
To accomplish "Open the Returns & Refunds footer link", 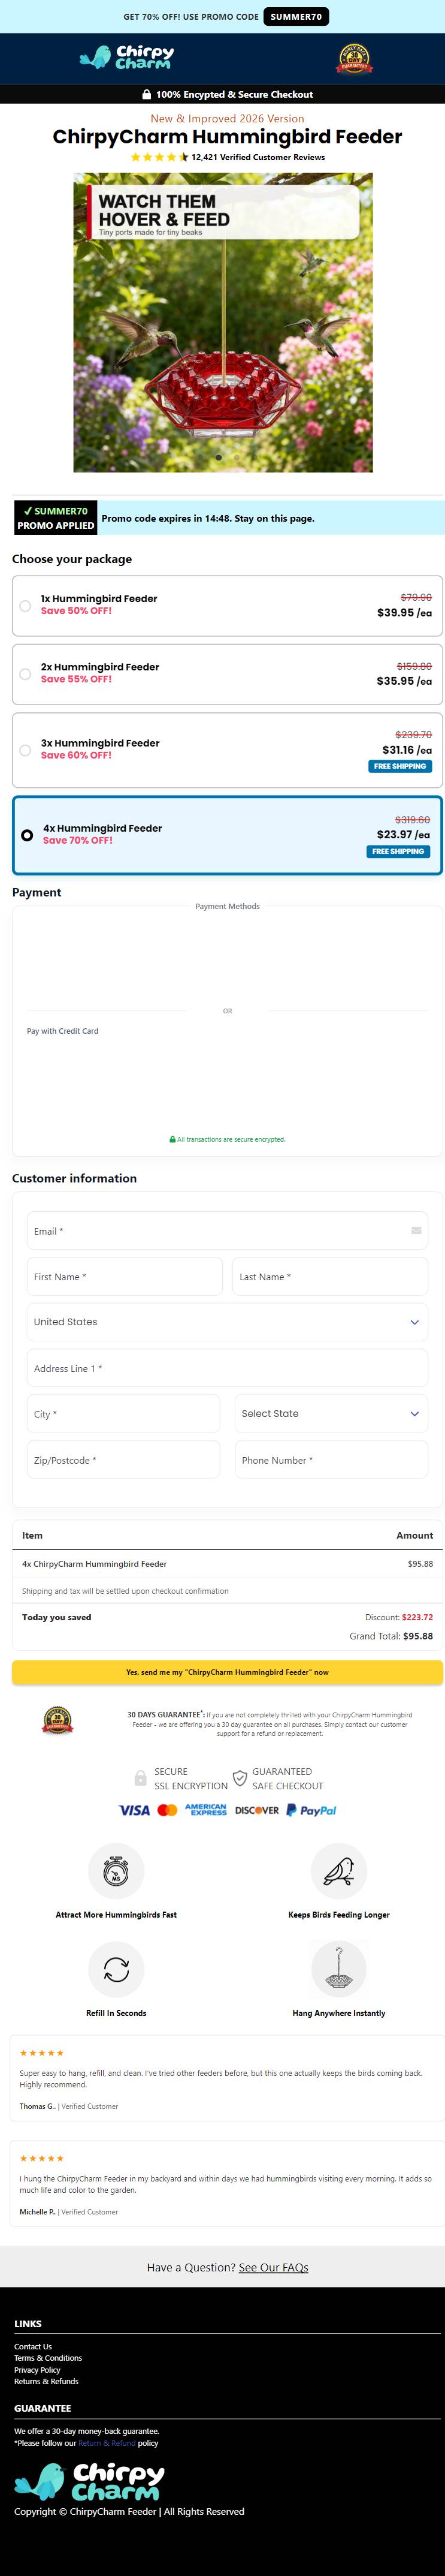I will point(46,2381).
